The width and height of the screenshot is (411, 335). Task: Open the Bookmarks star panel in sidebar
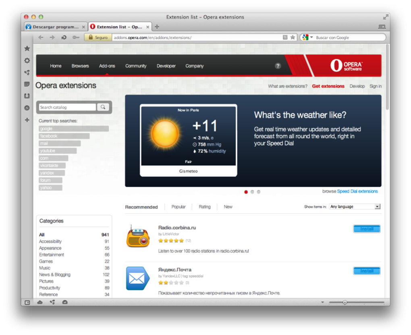click(27, 48)
